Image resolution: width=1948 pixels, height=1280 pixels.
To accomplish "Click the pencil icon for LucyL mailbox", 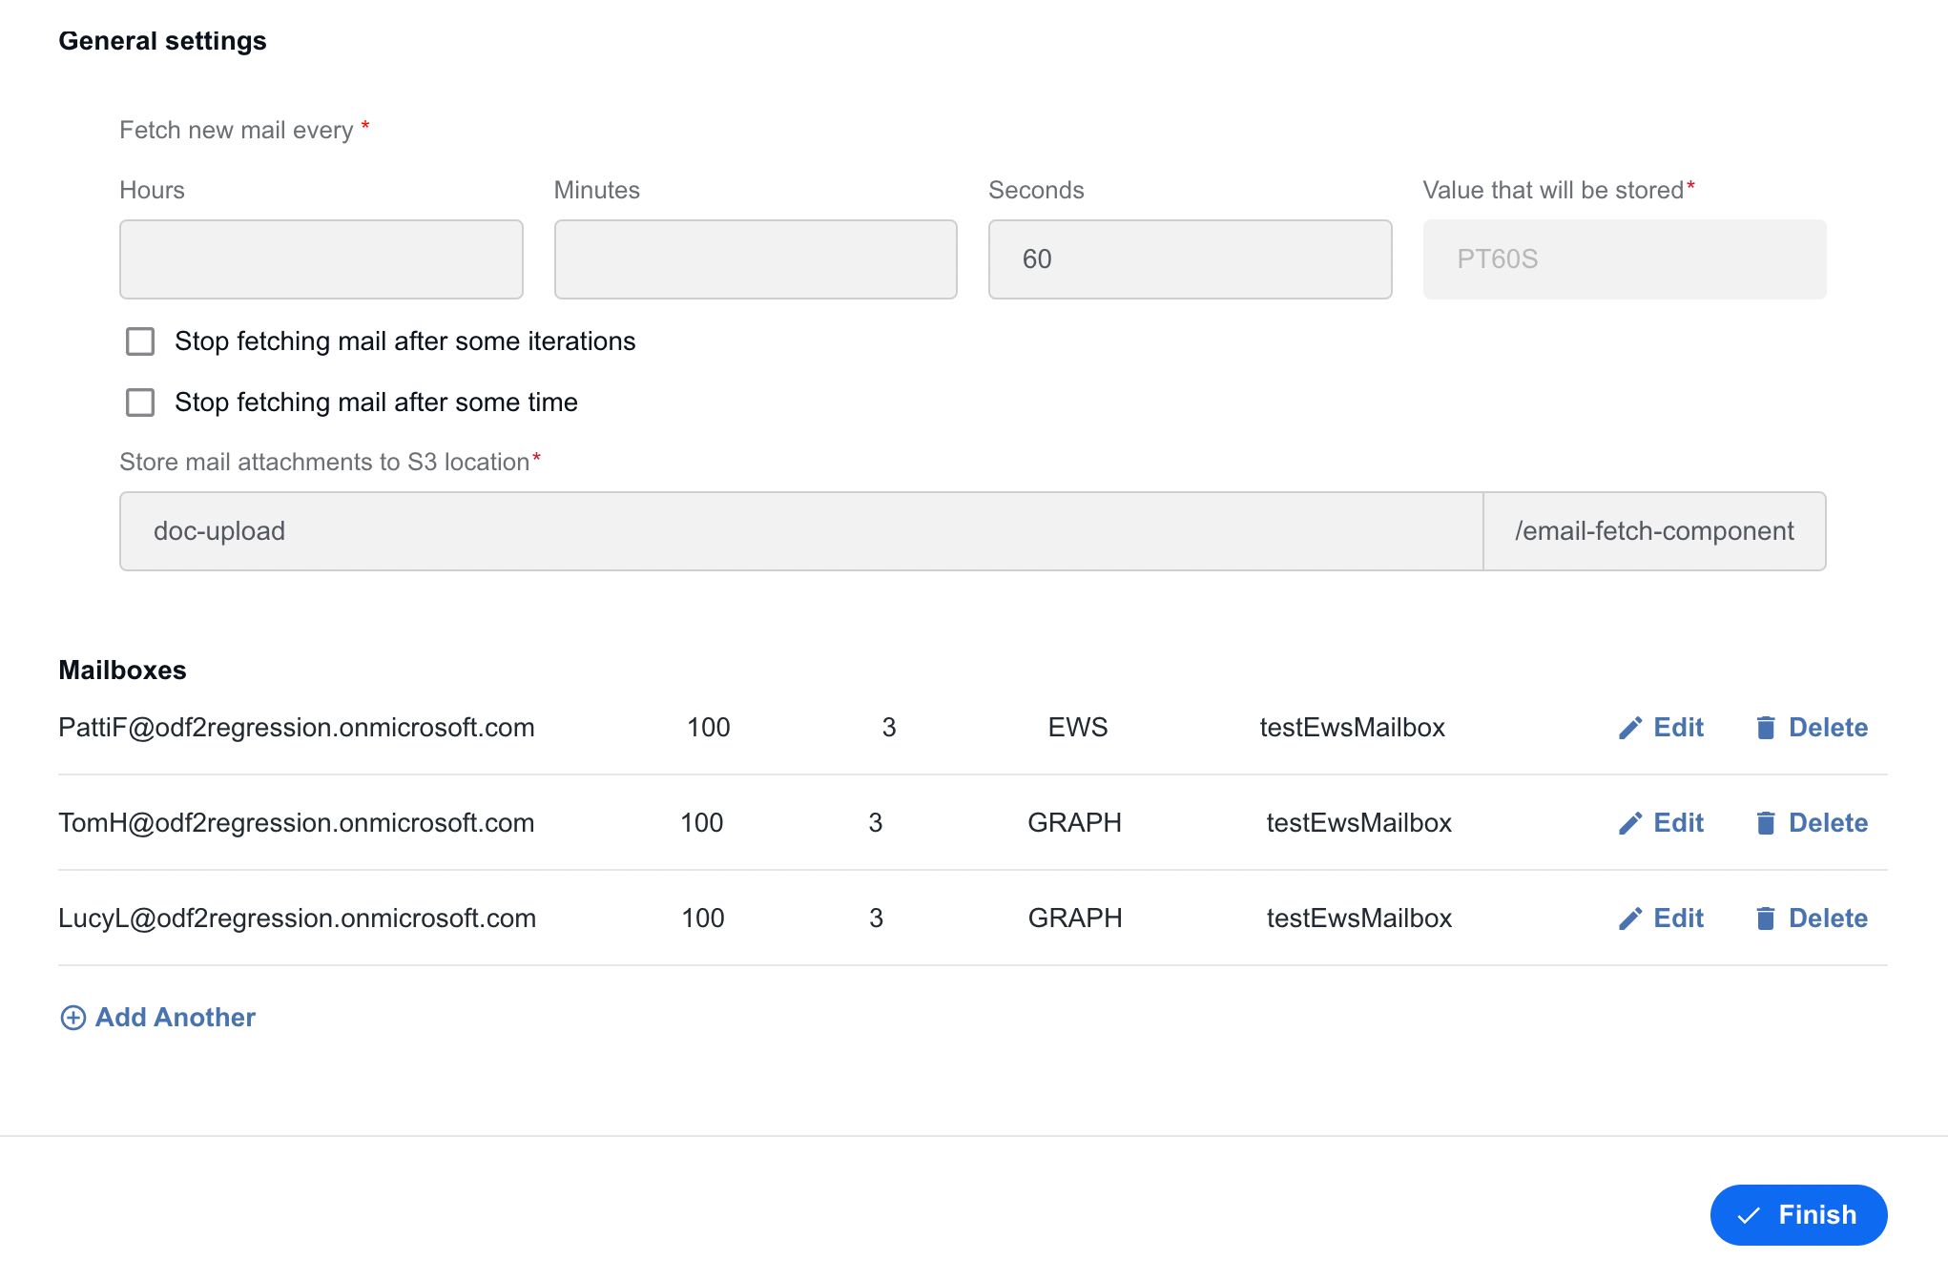I will point(1630,919).
